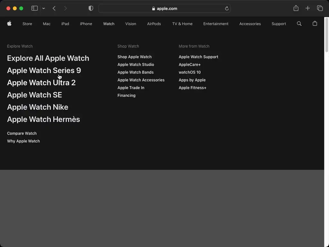Click the AppleCare+ link
Screen dimensions: 329x247
190,64
